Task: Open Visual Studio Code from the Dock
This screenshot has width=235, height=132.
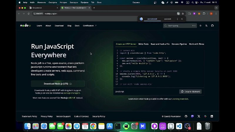Action: point(179,126)
